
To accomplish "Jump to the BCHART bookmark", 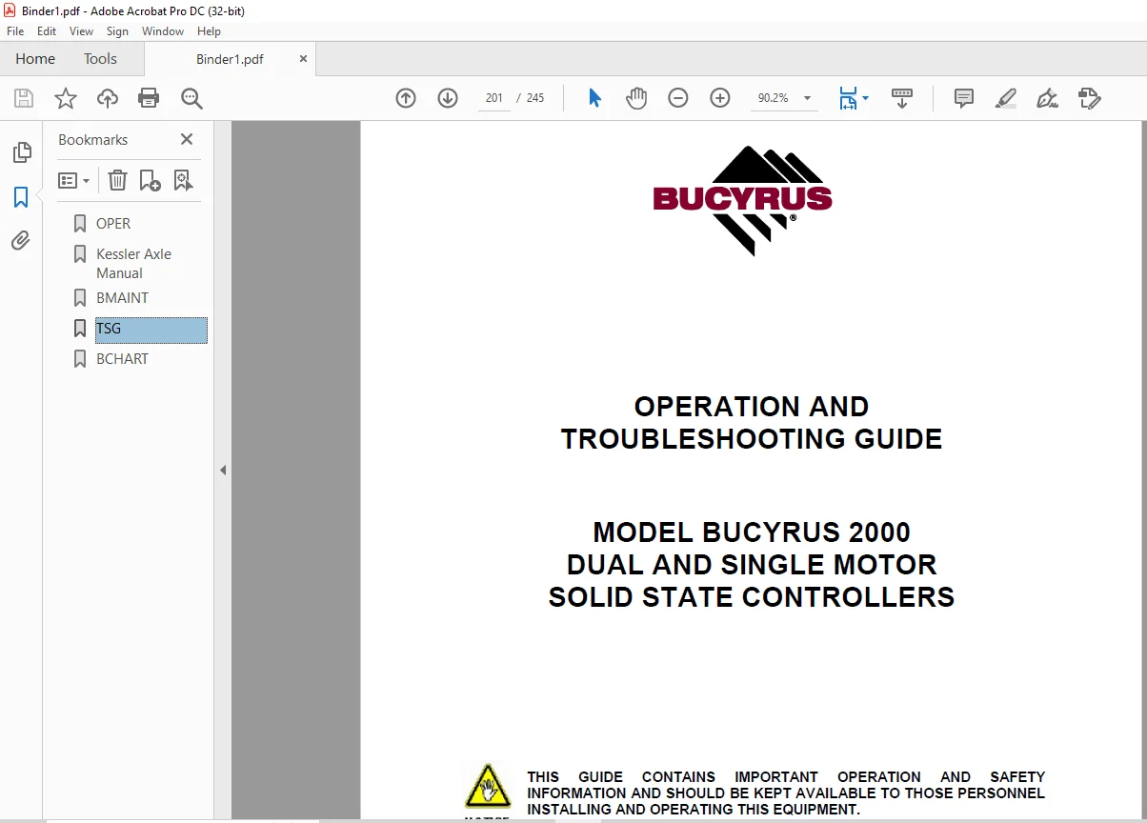I will [x=122, y=359].
